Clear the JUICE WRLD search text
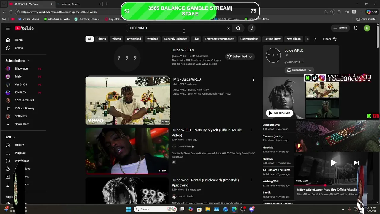 click(229, 28)
